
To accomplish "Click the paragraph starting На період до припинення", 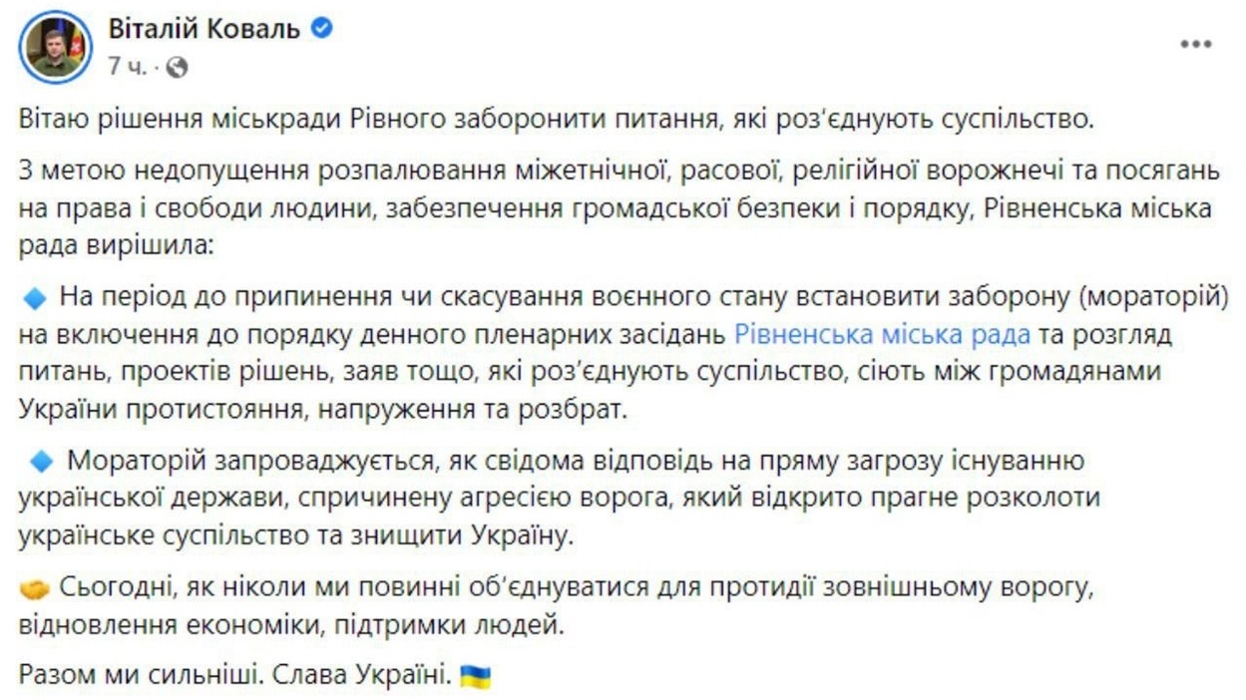I will (x=619, y=353).
